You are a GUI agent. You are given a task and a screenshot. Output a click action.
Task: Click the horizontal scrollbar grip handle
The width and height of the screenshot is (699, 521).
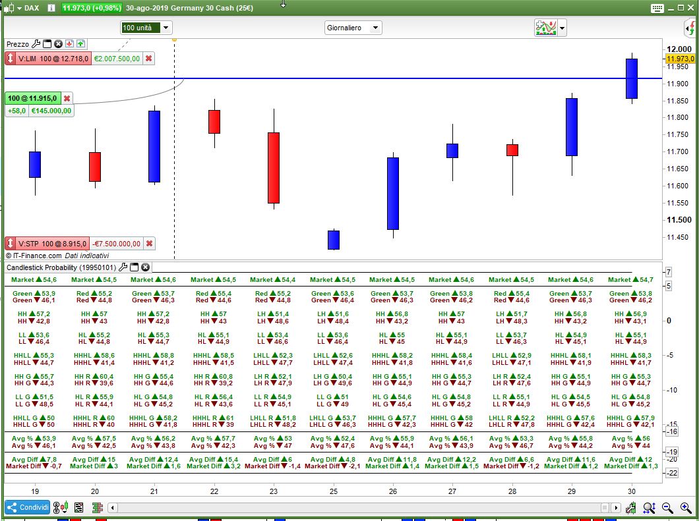(605, 508)
